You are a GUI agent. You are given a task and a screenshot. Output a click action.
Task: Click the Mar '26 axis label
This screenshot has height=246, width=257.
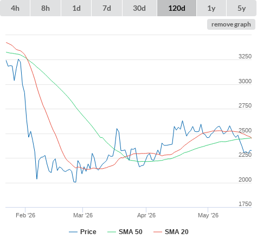click(83, 215)
